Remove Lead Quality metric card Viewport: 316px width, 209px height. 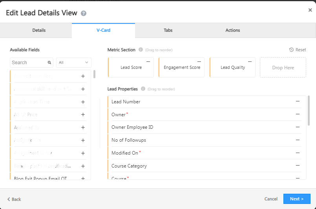point(250,61)
